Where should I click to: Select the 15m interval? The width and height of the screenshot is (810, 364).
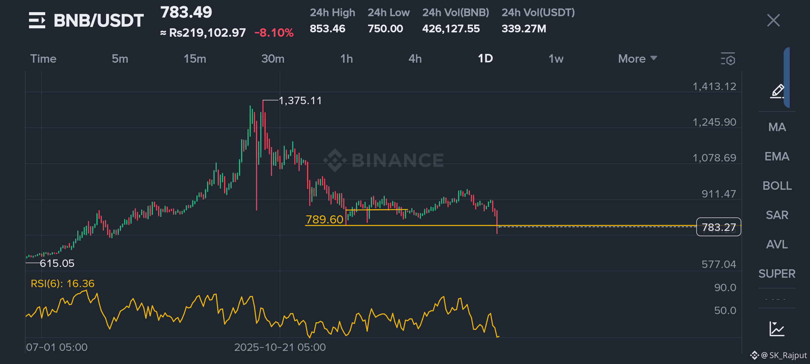[x=195, y=59]
